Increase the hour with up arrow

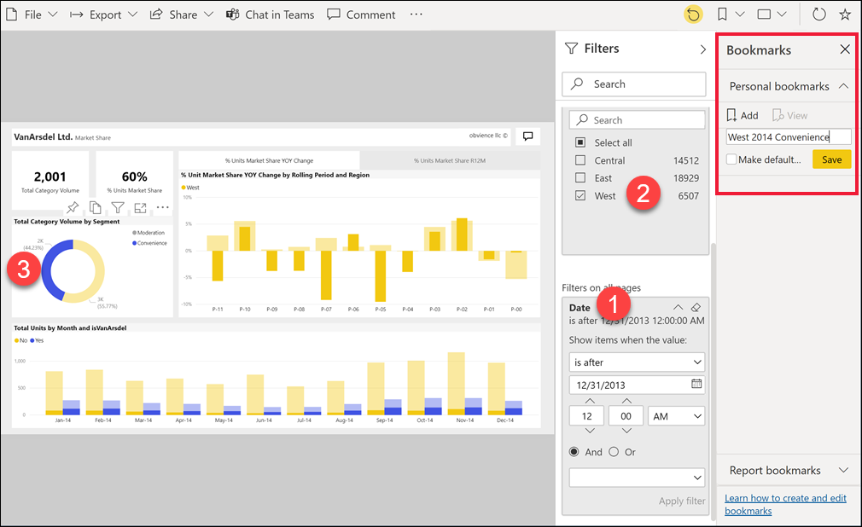click(590, 401)
